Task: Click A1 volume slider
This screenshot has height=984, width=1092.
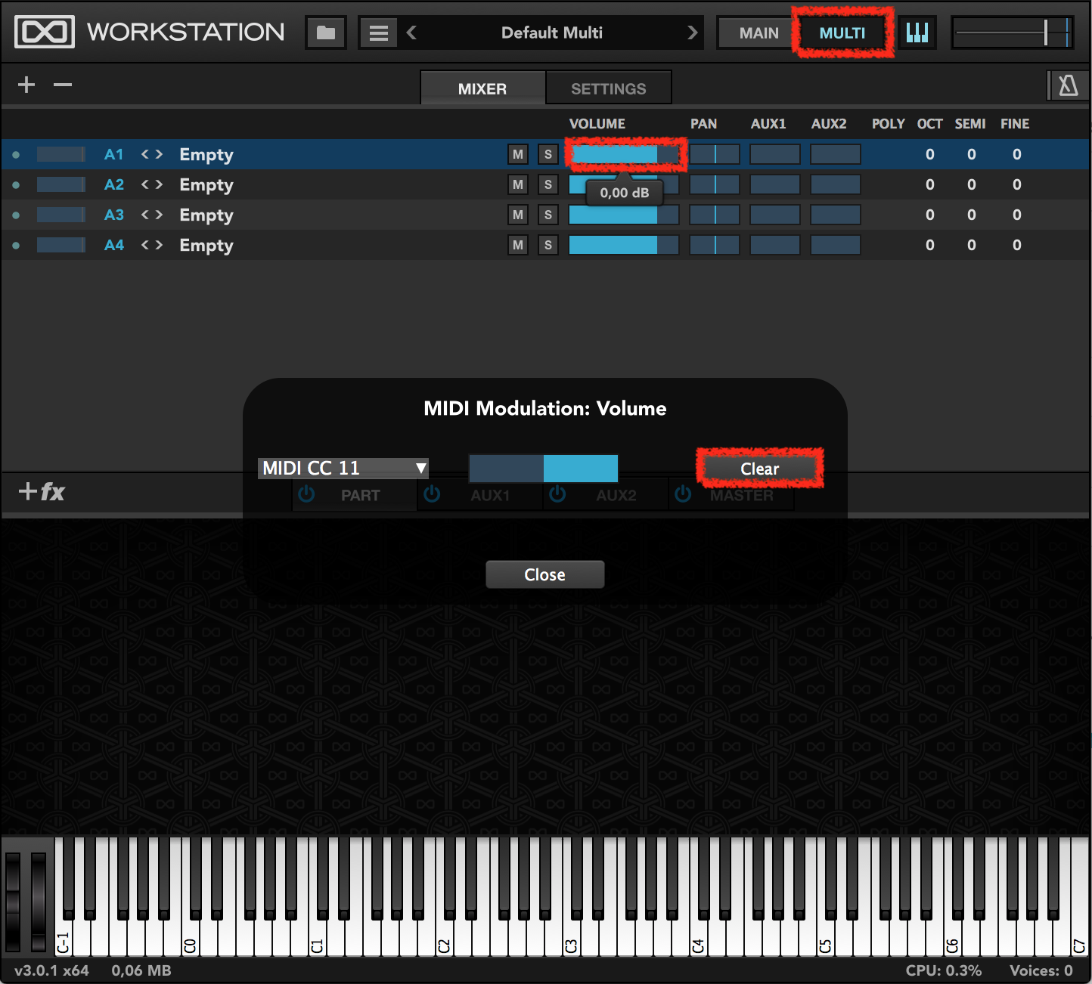Action: click(624, 154)
